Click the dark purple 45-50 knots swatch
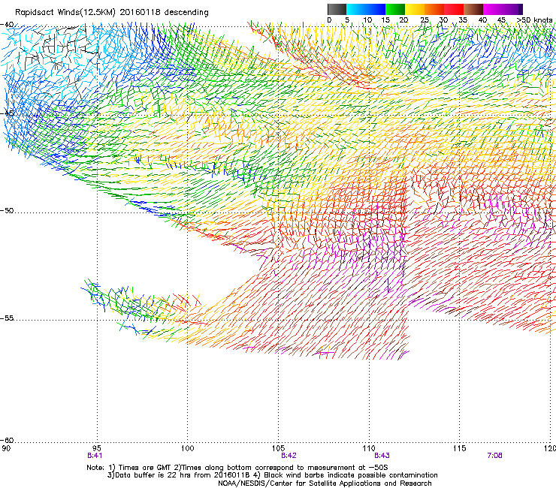556x488 pixels. click(x=512, y=9)
